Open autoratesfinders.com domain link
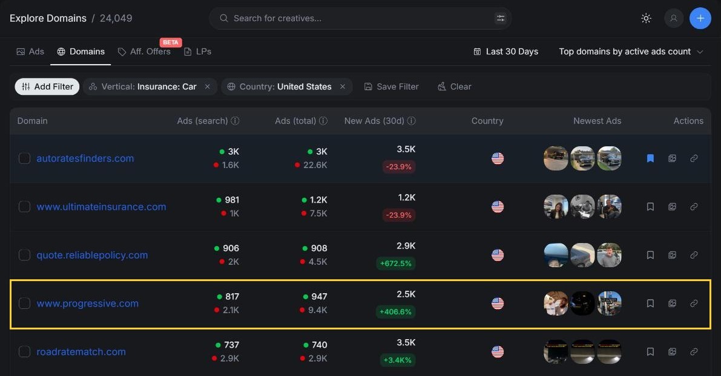Image resolution: width=721 pixels, height=376 pixels. click(x=85, y=158)
